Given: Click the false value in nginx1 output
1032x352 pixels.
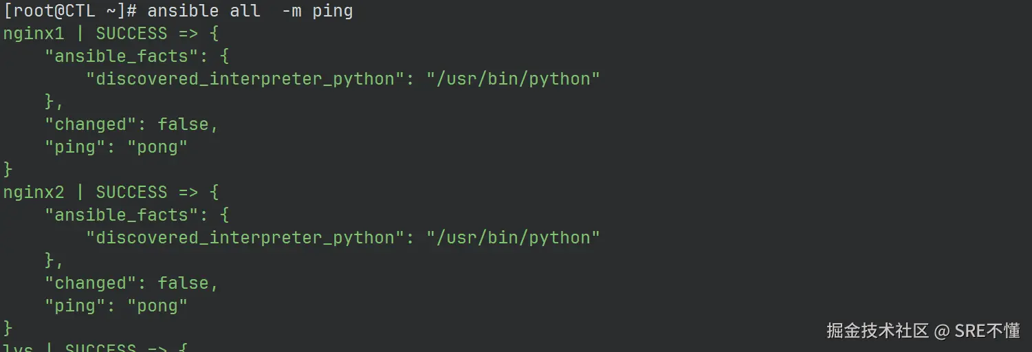Looking at the screenshot, I should [x=183, y=124].
